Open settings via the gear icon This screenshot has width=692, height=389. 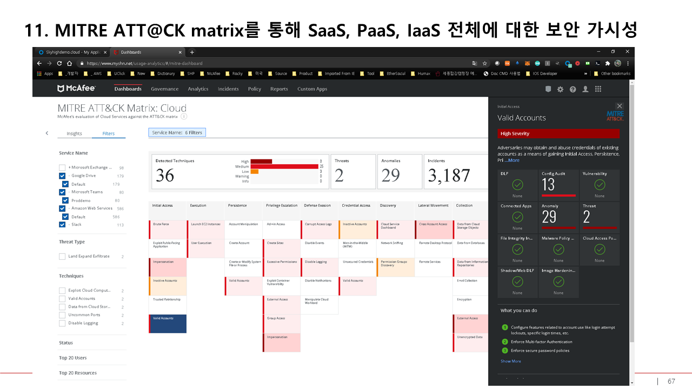click(x=560, y=89)
